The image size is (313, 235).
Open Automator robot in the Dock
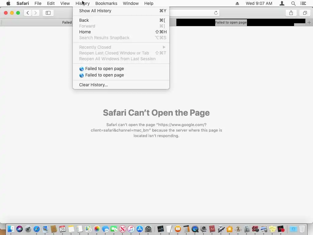221,229
